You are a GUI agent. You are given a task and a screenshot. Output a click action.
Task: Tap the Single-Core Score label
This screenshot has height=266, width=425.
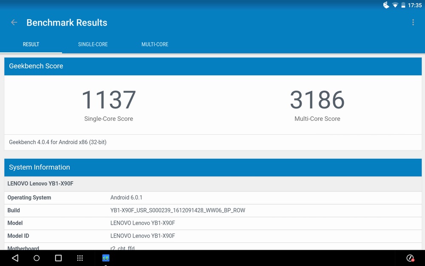109,119
